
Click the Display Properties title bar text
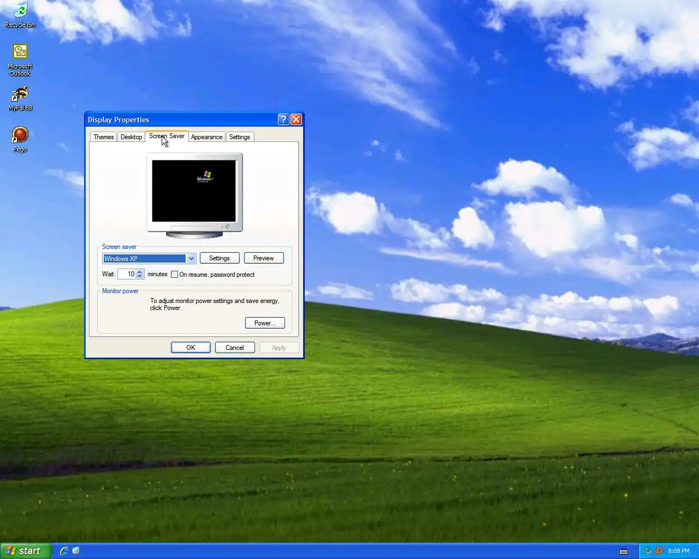119,120
